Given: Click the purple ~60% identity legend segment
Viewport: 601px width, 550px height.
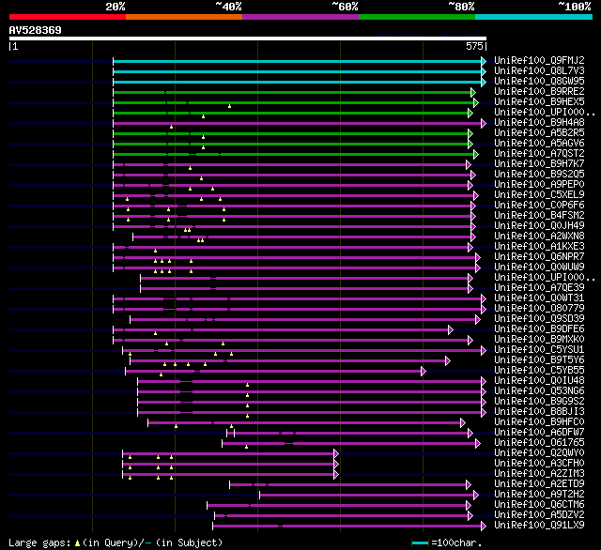Looking at the screenshot, I should point(300,17).
